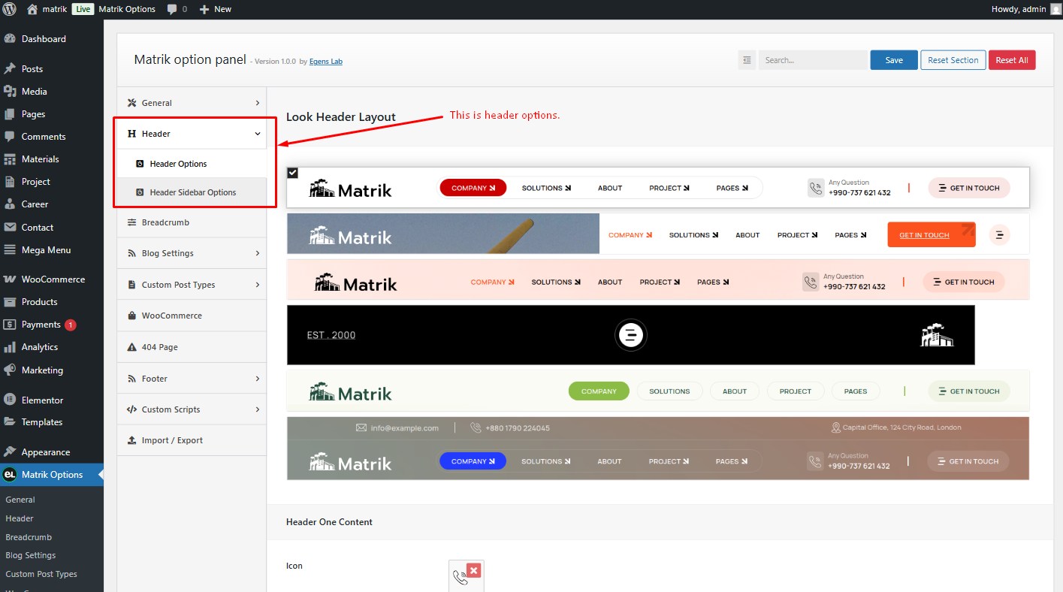Click the WooCommerce logo icon
This screenshot has width=1063, height=592.
click(x=10, y=279)
